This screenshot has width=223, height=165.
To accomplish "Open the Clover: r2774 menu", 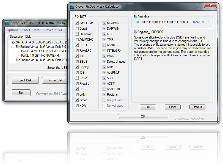I will [x=53, y=30].
